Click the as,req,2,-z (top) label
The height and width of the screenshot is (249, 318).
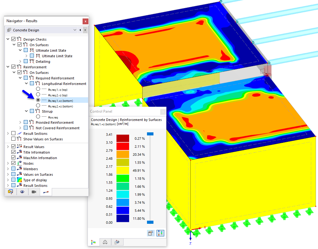coord(58,95)
